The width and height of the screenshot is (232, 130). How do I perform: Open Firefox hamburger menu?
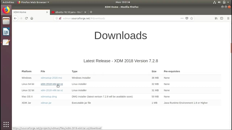228,18
